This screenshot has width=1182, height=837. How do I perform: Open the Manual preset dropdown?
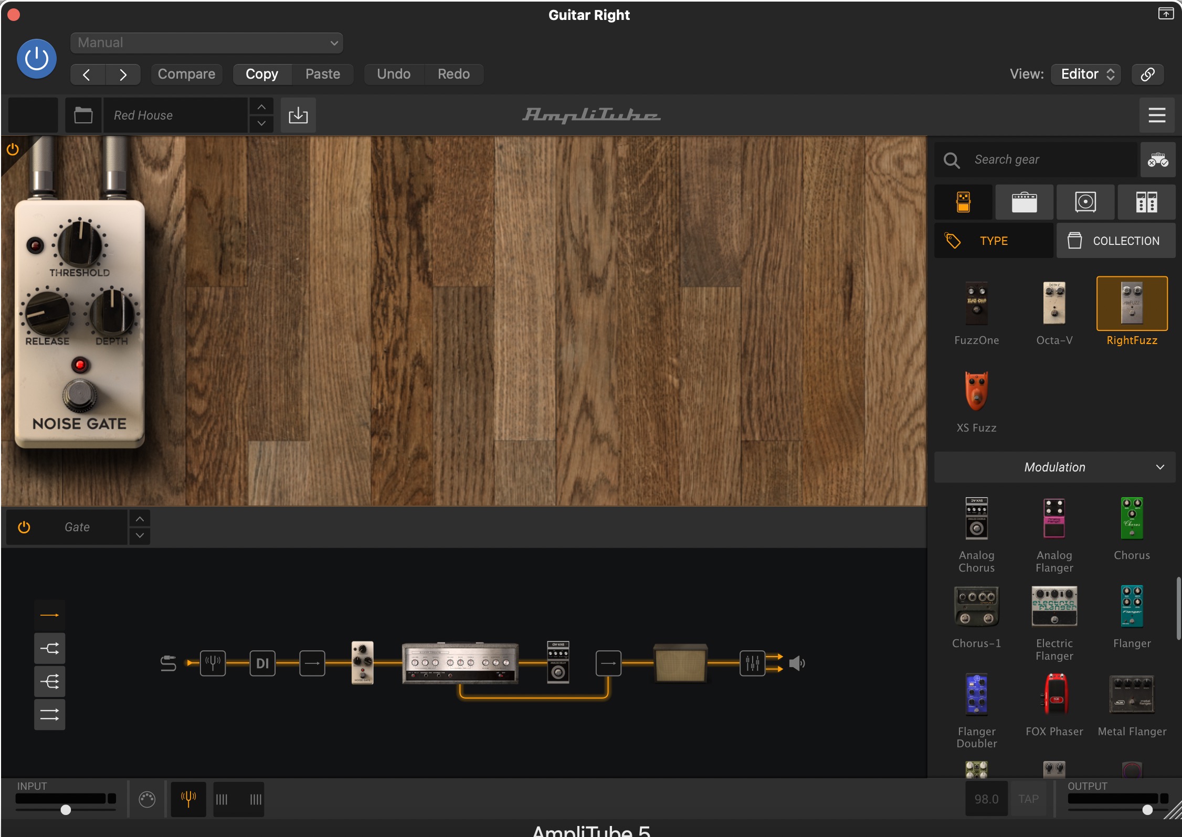coord(207,42)
